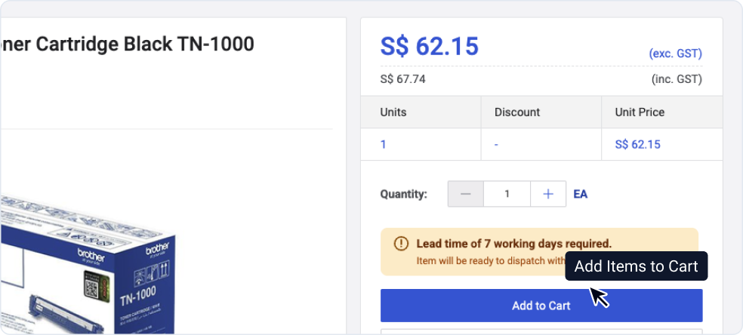Increase quantity with the plus button
743x335 pixels.
tap(548, 194)
